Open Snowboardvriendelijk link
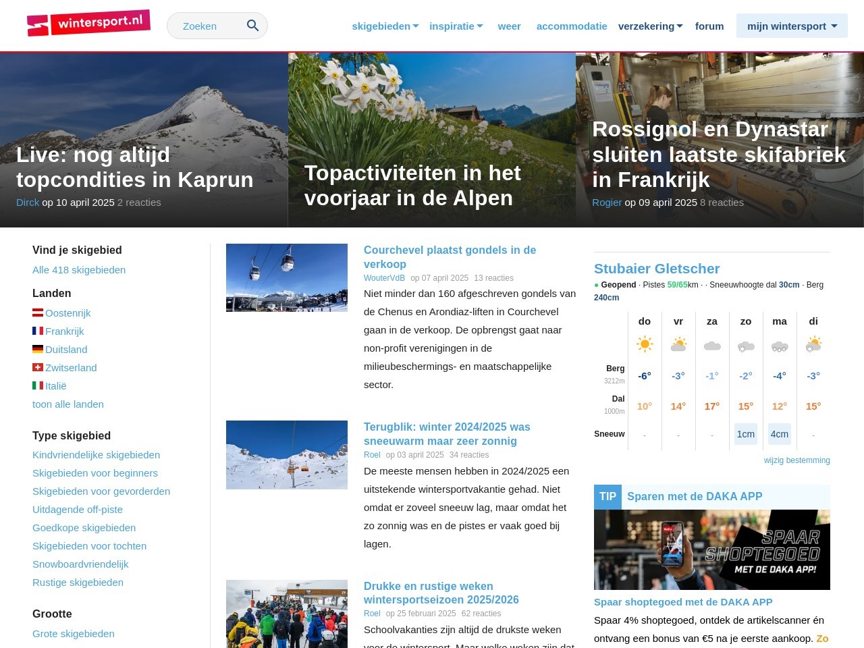 coord(80,564)
